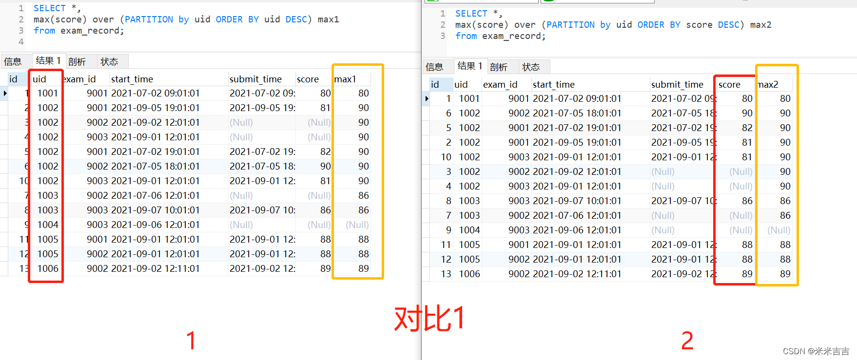Screen dimensions: 857x360
Task: Click the max2 query line in right editor
Action: (613, 25)
